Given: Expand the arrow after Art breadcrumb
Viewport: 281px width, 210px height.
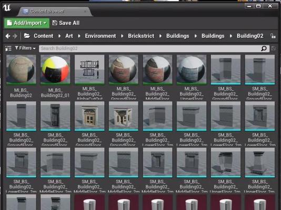Looking at the screenshot, I should click(79, 36).
